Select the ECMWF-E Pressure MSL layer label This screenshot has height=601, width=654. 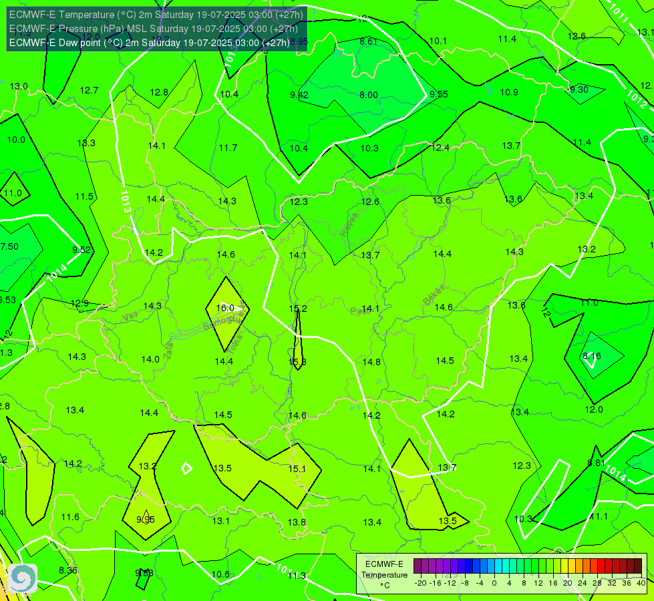[154, 29]
